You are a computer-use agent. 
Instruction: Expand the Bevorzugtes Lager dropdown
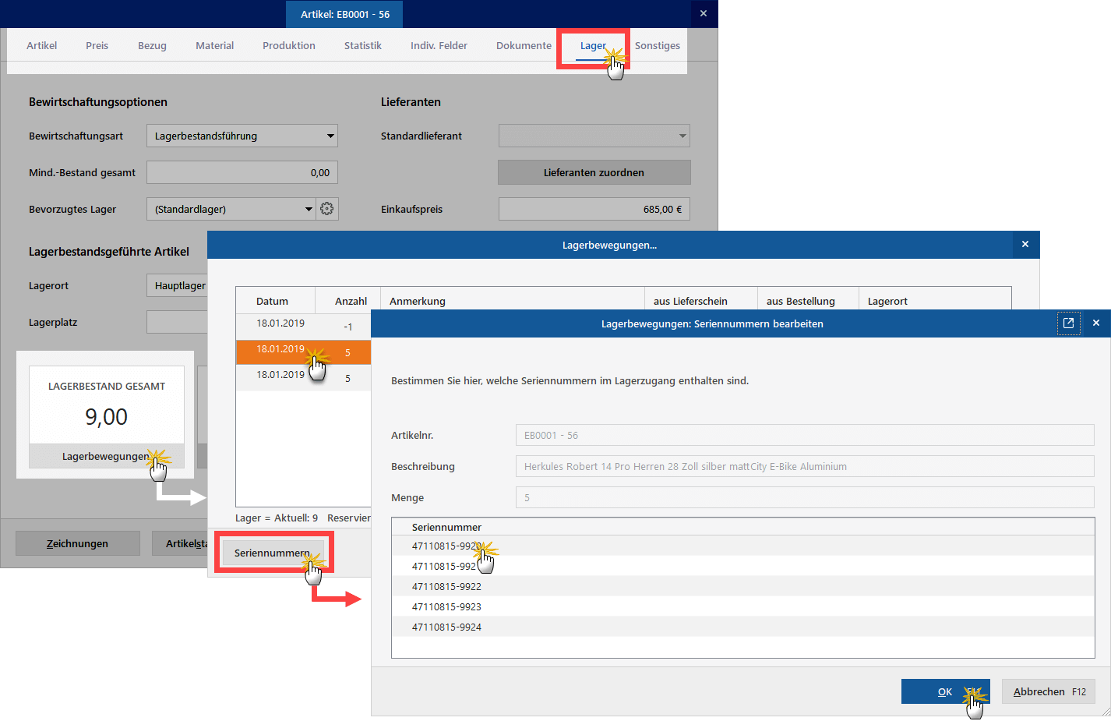309,209
